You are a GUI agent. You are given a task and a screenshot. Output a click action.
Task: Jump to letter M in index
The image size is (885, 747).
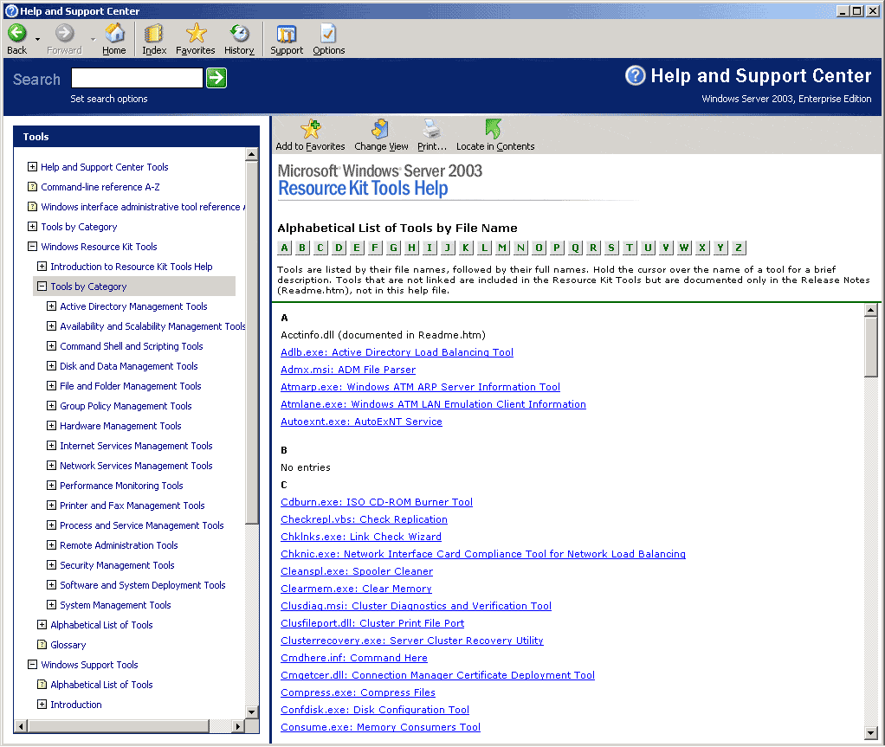click(502, 248)
